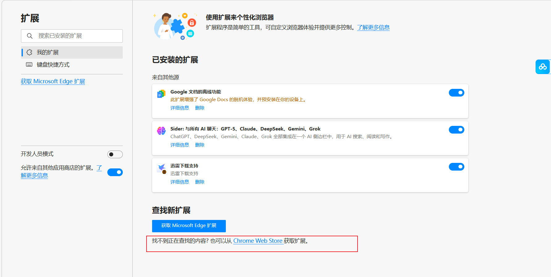Click the Sider brain extension icon

click(x=161, y=131)
